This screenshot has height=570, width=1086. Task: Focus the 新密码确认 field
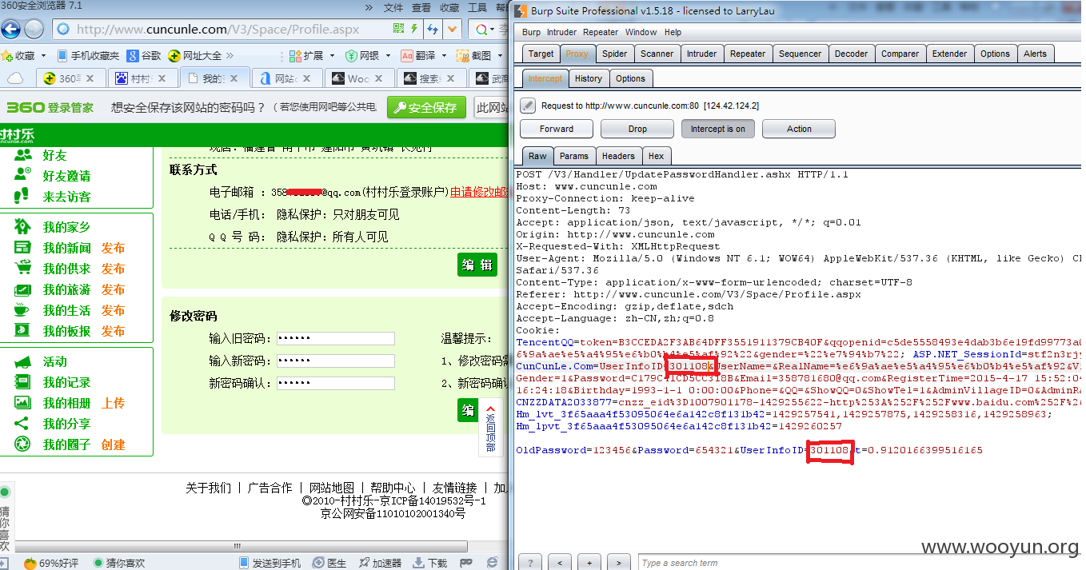pos(335,383)
